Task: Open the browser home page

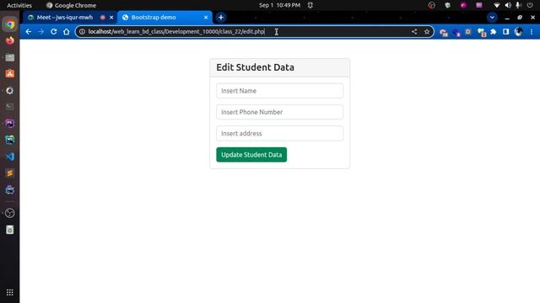Action: (x=67, y=32)
